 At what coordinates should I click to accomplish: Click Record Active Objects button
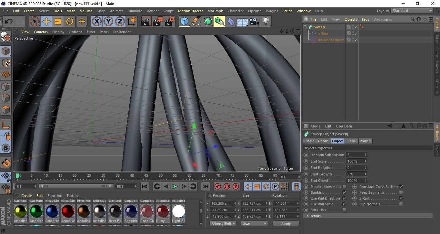tap(218, 186)
